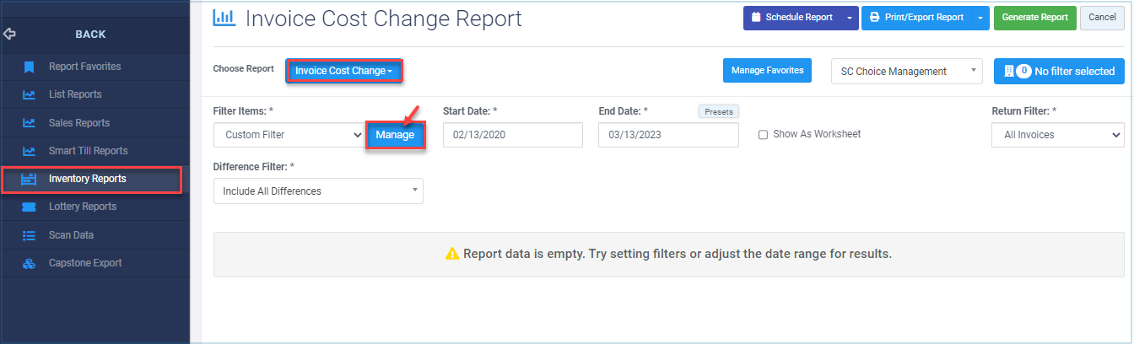Image resolution: width=1134 pixels, height=344 pixels.
Task: Click the Lottery Reports ticket icon
Action: [29, 207]
